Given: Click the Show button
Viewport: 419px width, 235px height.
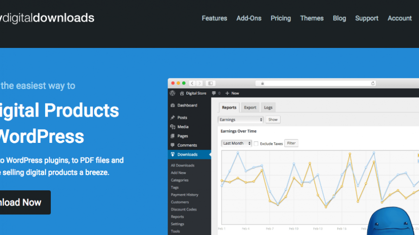Looking at the screenshot, I should (273, 119).
